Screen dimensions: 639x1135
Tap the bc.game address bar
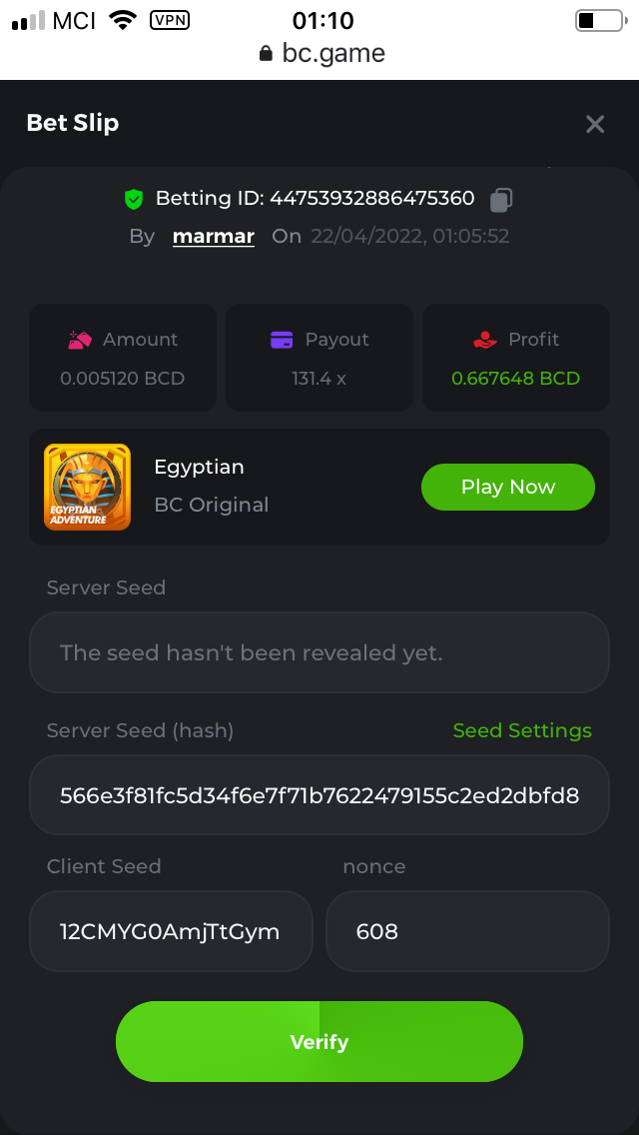click(321, 53)
